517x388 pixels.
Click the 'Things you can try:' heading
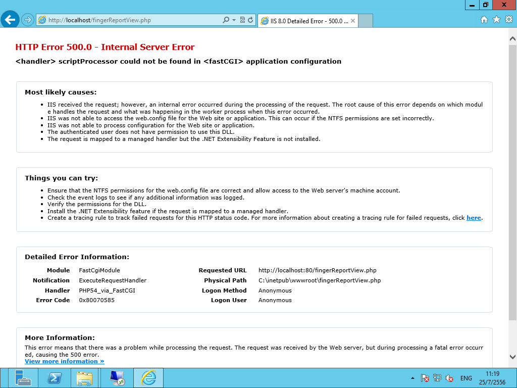click(61, 178)
